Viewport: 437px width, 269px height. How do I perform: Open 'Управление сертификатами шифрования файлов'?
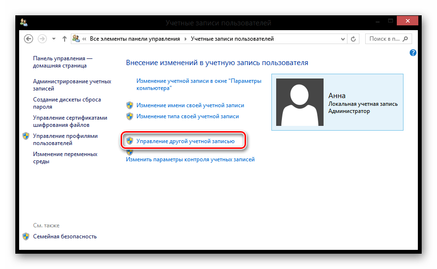[70, 121]
